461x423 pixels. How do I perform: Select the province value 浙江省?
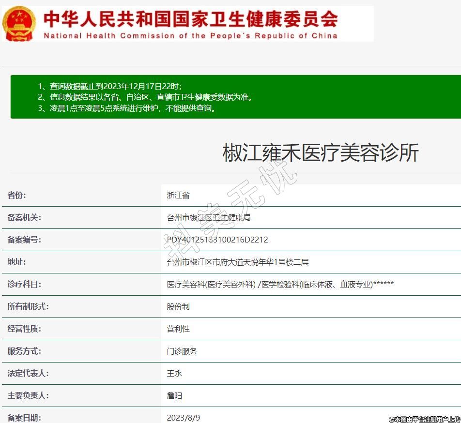click(x=178, y=195)
